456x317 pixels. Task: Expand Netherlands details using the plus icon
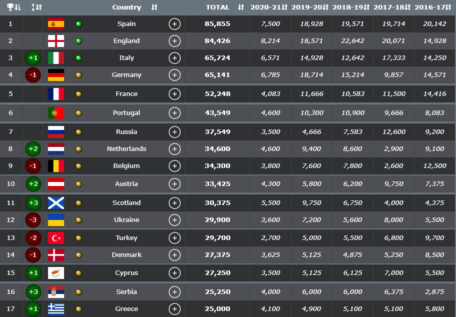tap(174, 149)
